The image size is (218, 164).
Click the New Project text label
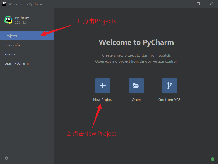point(103,100)
